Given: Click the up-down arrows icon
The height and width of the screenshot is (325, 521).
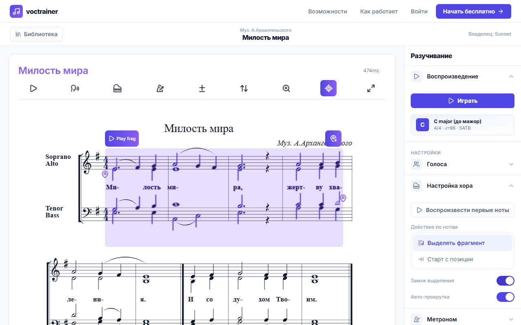Looking at the screenshot, I should (244, 88).
